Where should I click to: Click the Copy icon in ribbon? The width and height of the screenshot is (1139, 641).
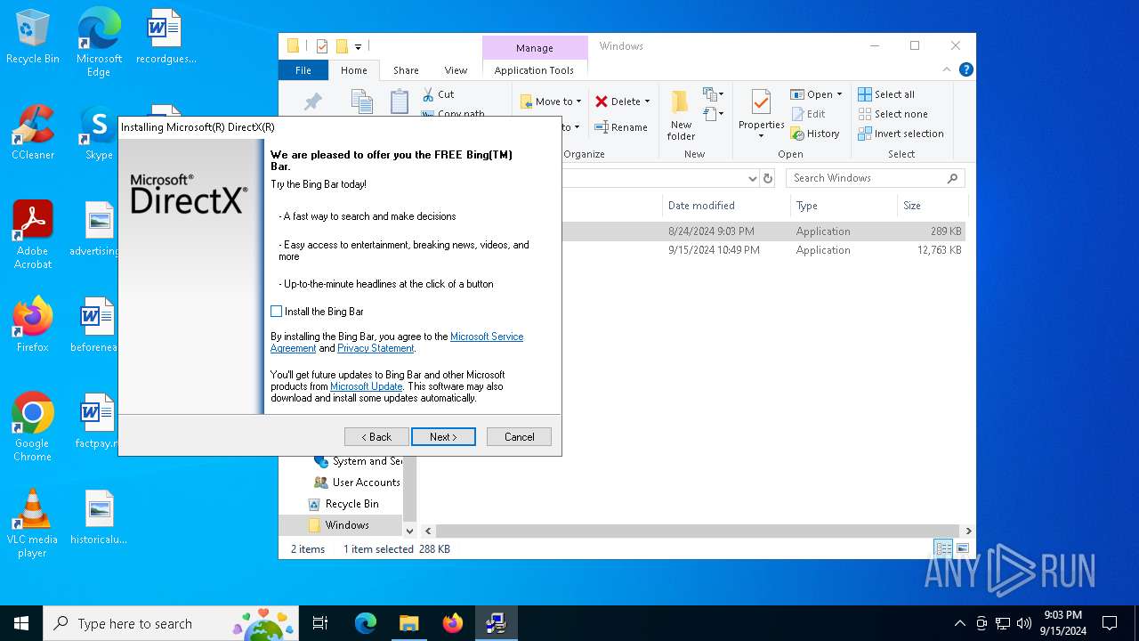point(361,101)
